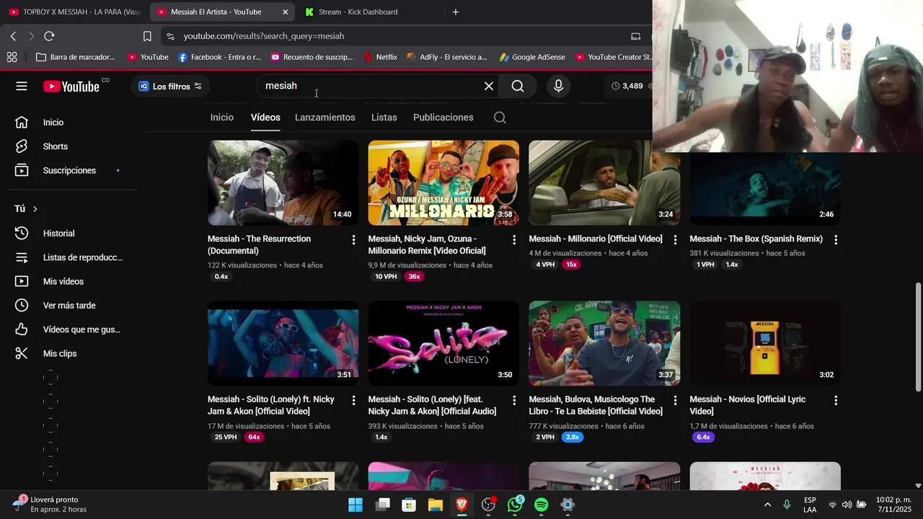Open options for Solito (Lonely) [Official Video]
923x519 pixels.
pyautogui.click(x=353, y=400)
